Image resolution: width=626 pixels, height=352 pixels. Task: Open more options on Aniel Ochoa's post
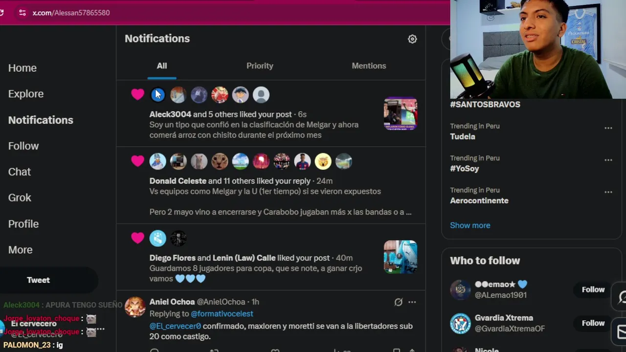[412, 302]
